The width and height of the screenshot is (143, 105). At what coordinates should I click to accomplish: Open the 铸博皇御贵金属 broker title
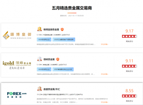[51, 30]
